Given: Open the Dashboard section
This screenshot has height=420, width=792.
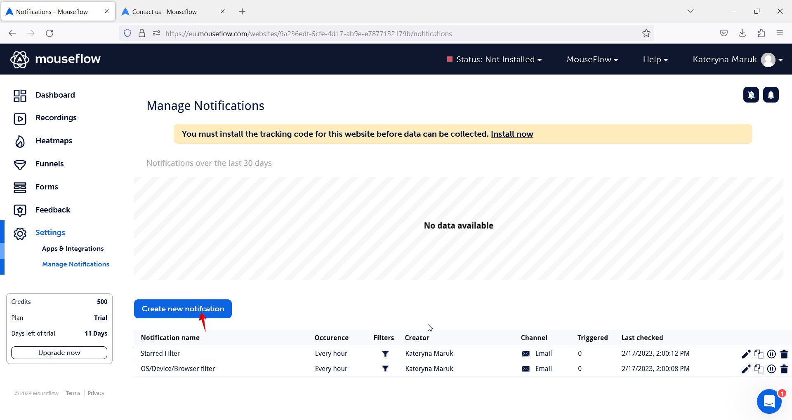Looking at the screenshot, I should click(x=44, y=96).
